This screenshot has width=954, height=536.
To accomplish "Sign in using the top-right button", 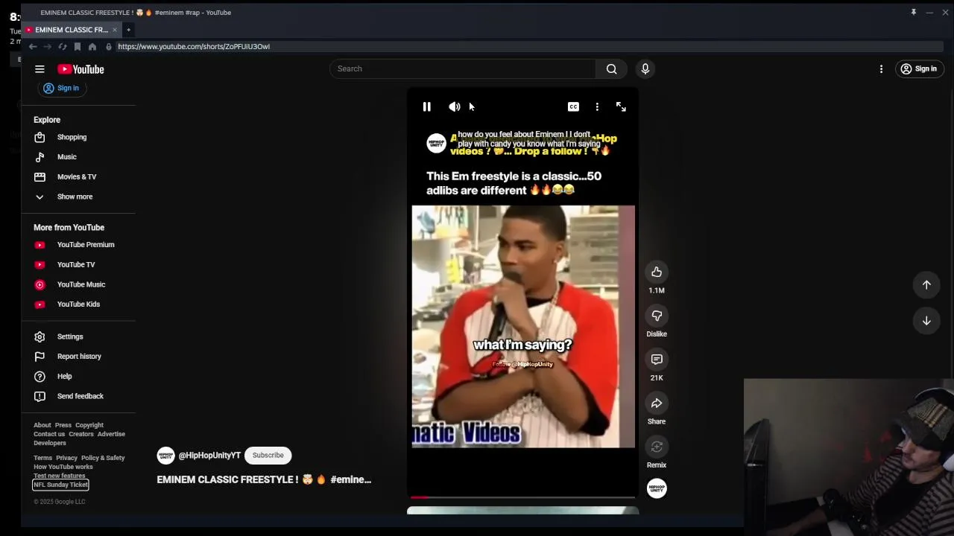I will point(919,68).
